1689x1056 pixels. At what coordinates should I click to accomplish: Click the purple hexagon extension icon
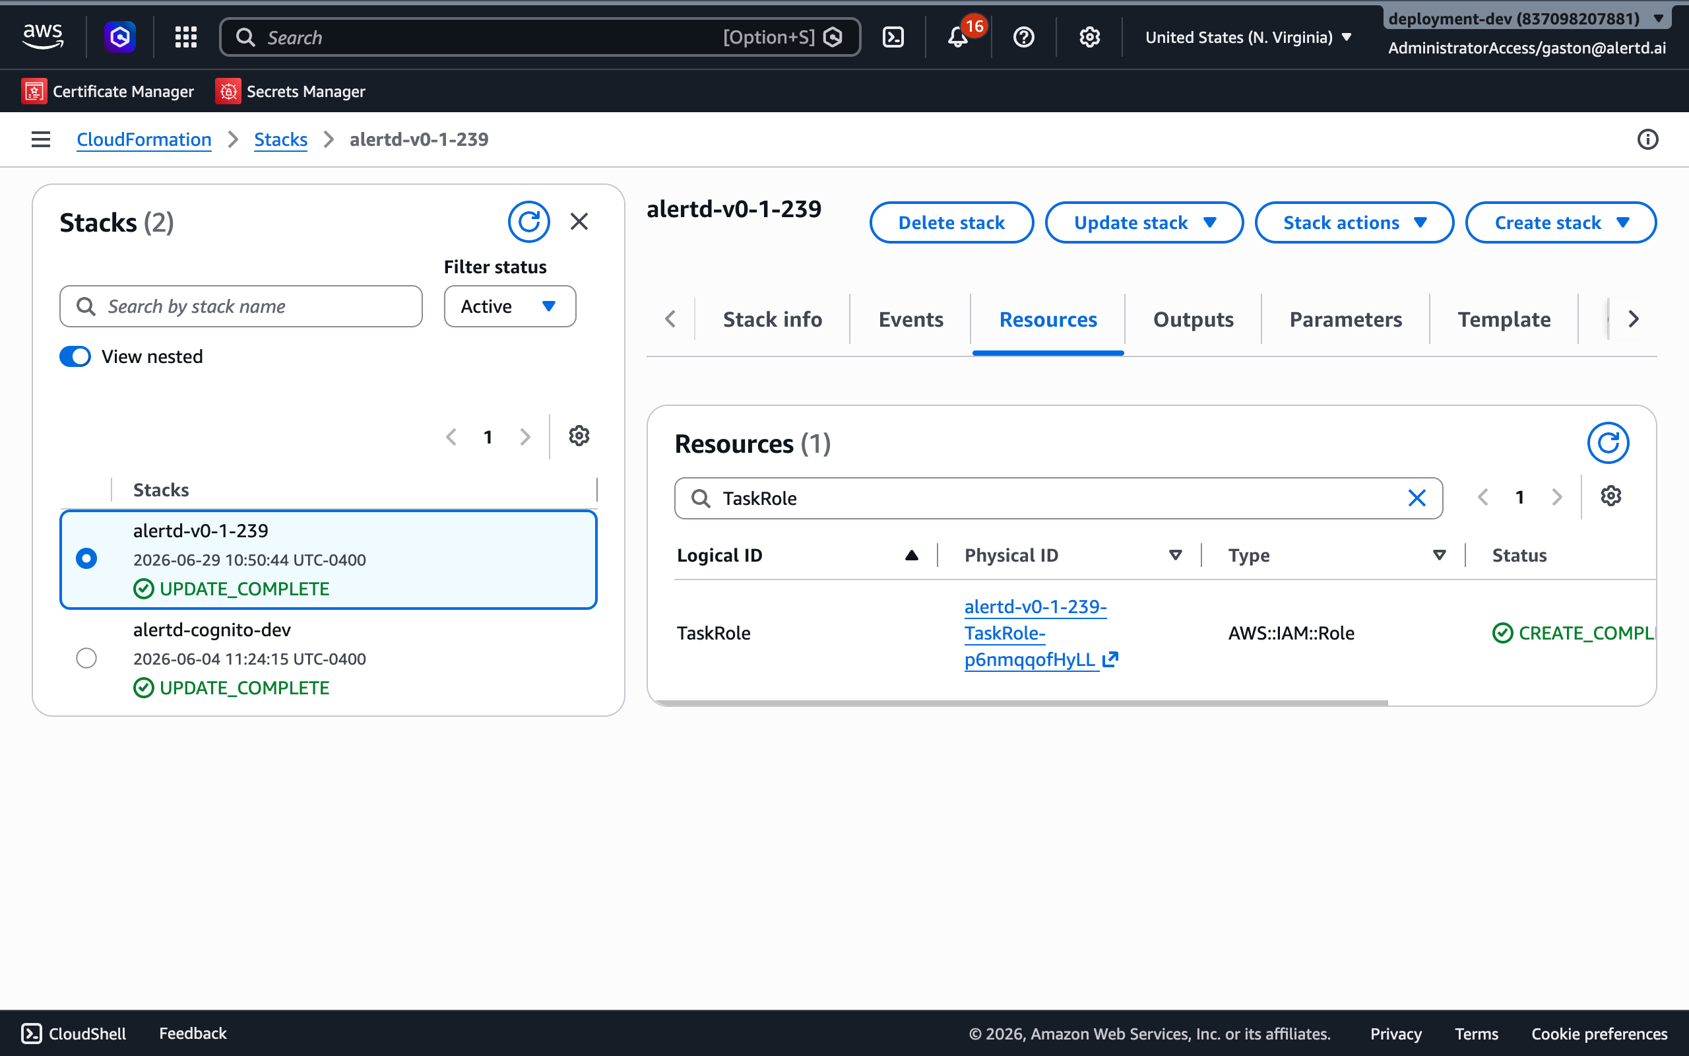pos(120,37)
